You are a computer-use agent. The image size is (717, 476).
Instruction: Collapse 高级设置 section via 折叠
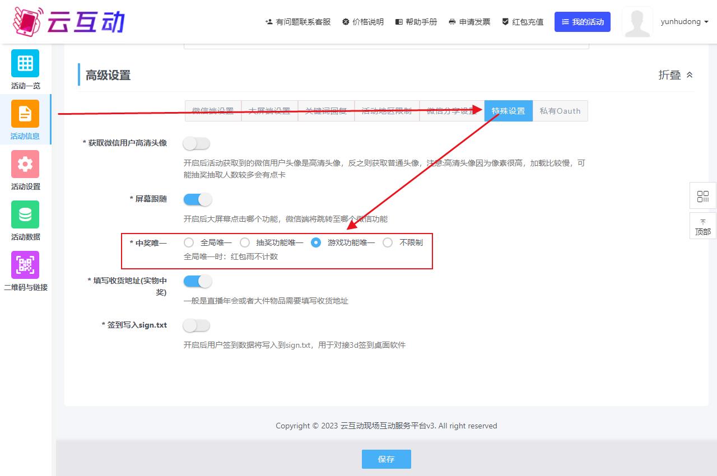pyautogui.click(x=676, y=75)
